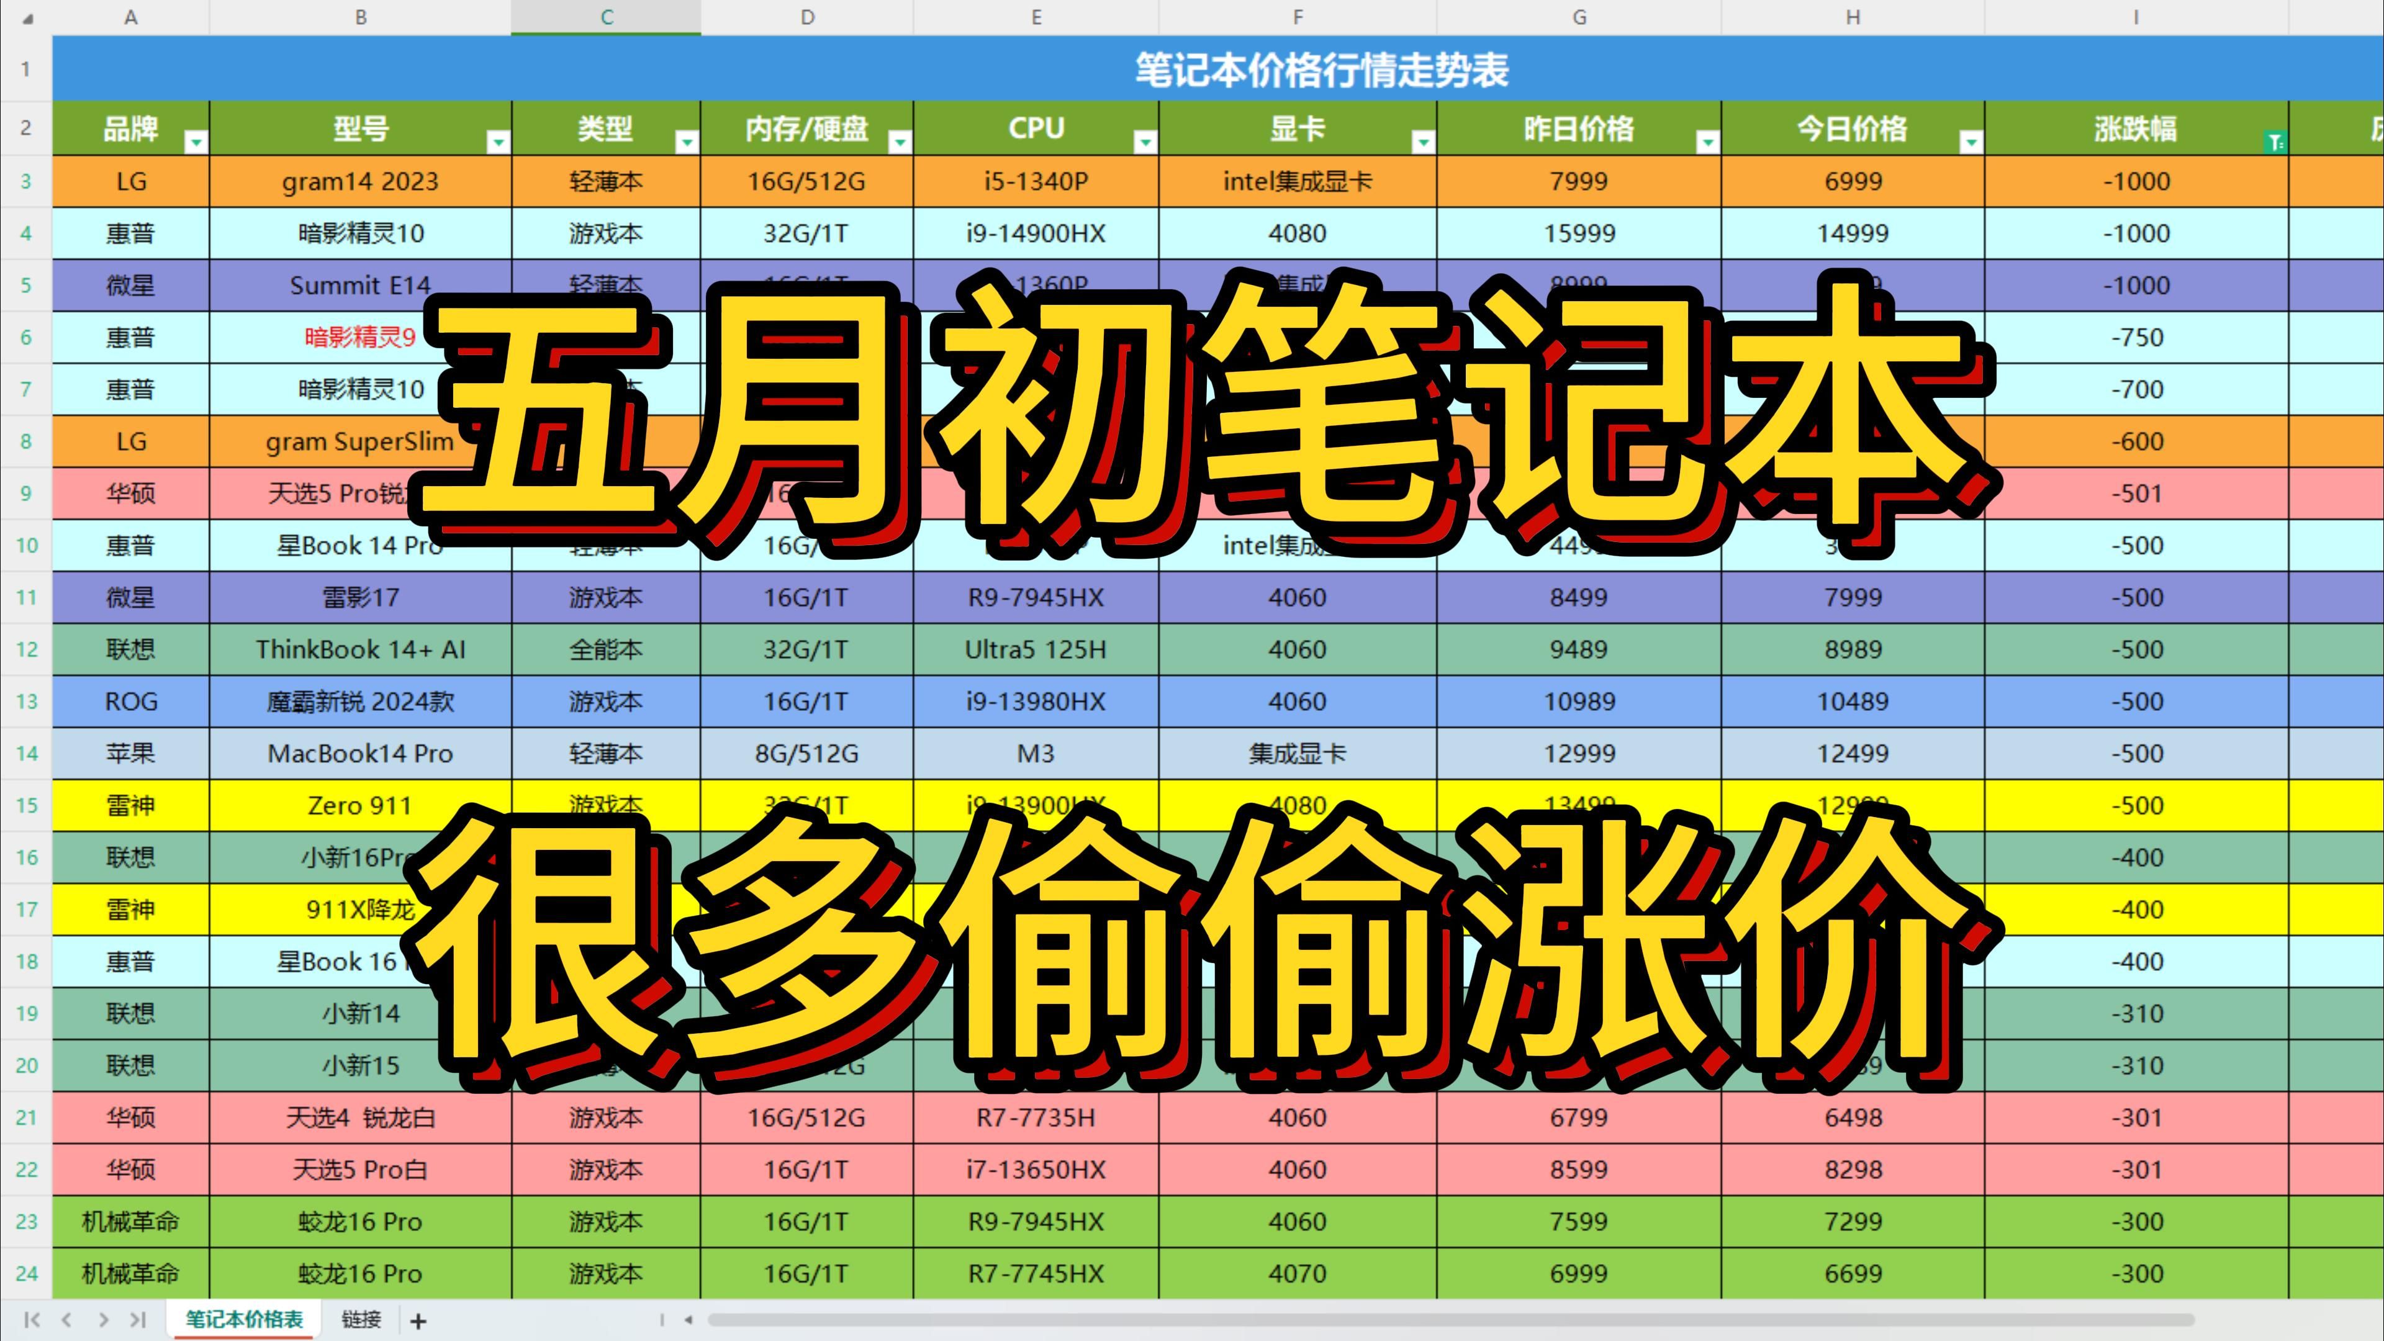The image size is (2384, 1341).
Task: Click today price cell 7299
Action: (x=1853, y=1222)
